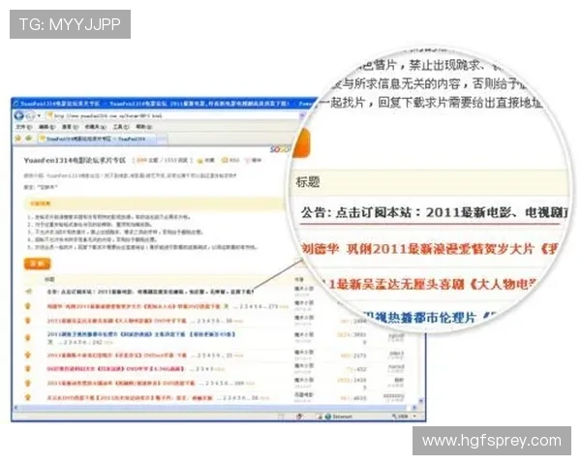Open the magenta DVD中字 6.34G thread

pos(115,369)
